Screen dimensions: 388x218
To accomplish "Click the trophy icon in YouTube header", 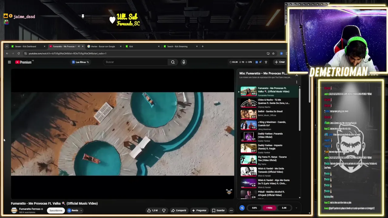I will (266, 62).
